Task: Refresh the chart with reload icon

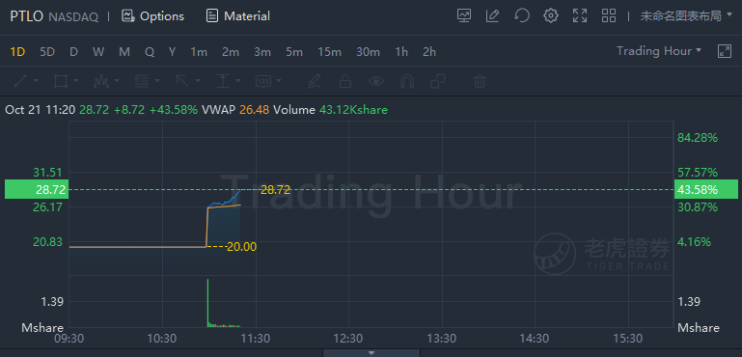Action: pos(521,15)
